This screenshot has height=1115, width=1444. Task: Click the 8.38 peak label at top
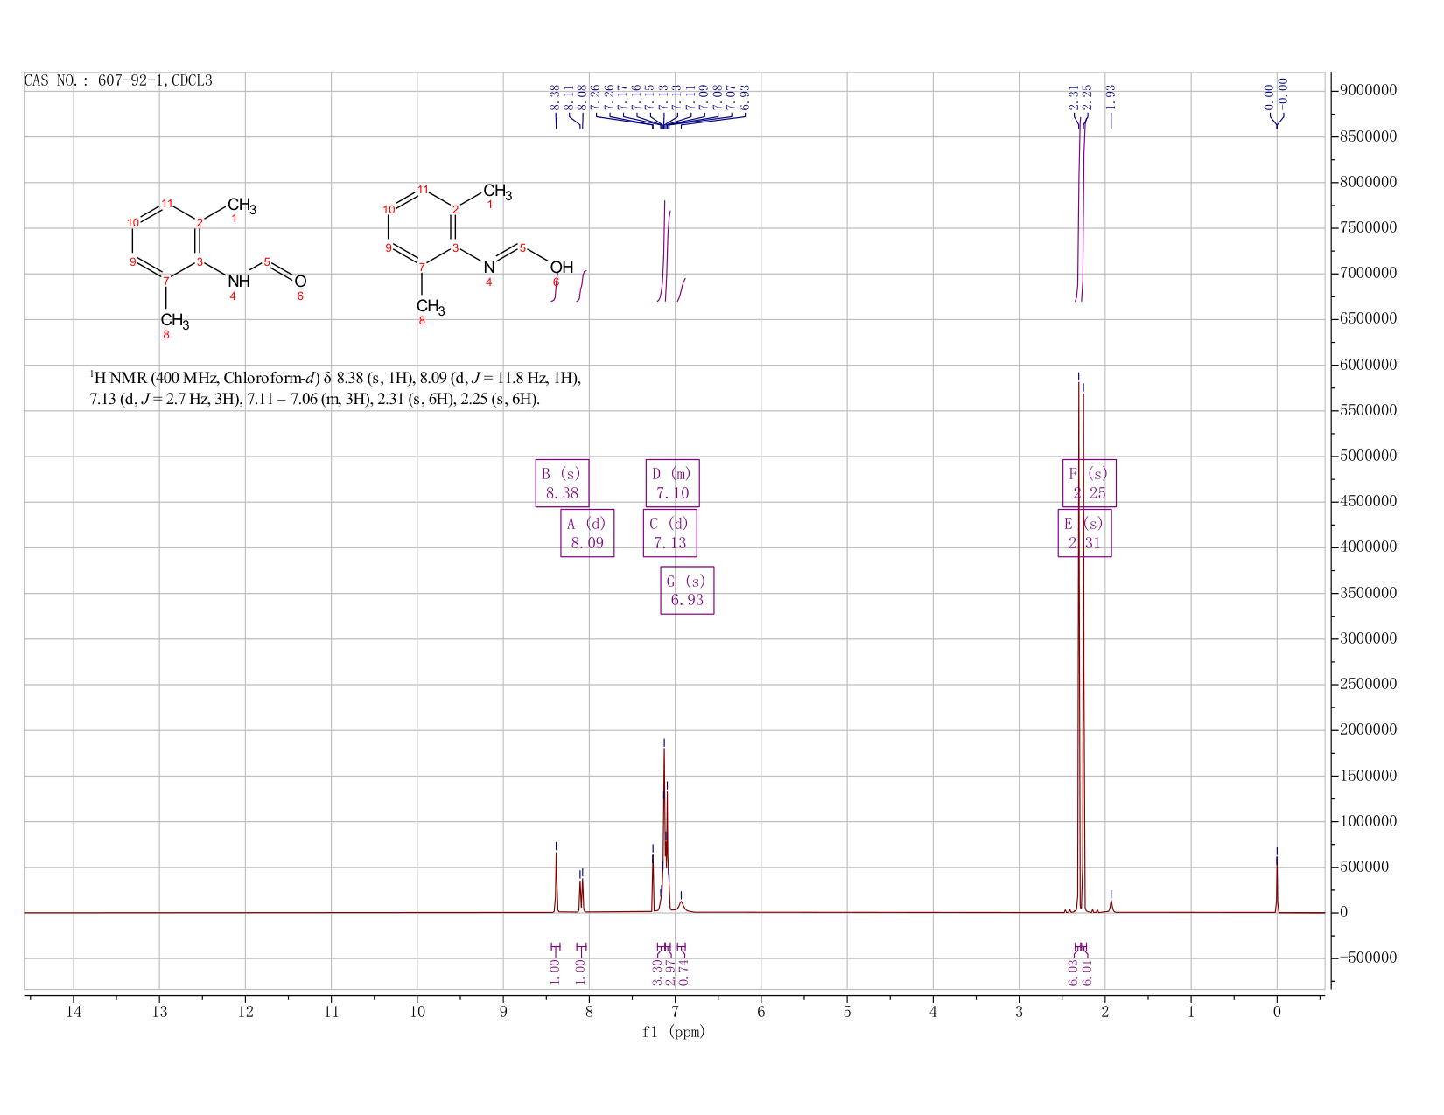click(x=555, y=97)
